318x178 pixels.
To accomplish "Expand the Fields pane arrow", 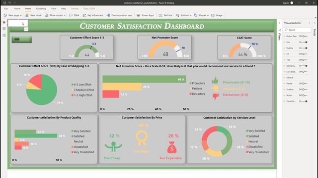I will pos(315,23).
